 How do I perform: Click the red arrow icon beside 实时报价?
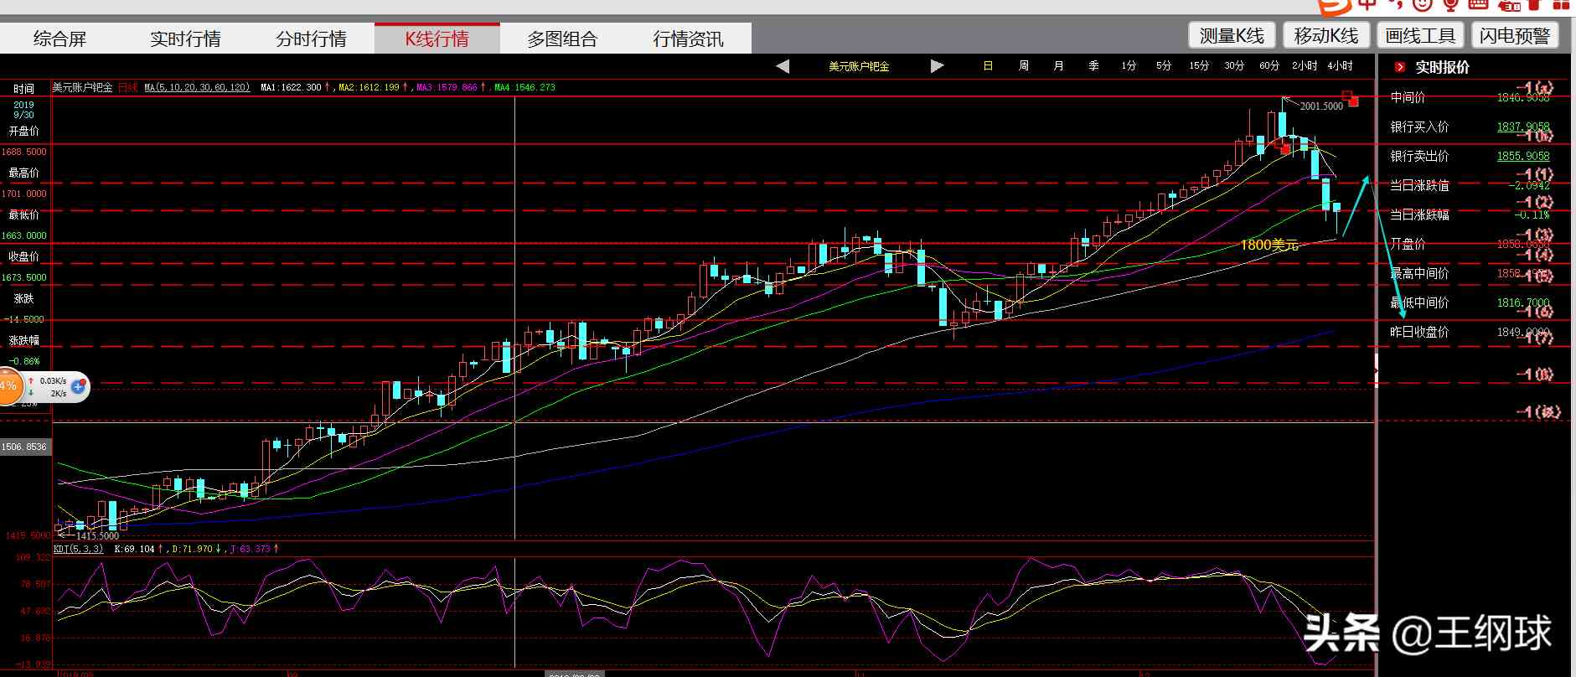pyautogui.click(x=1399, y=67)
